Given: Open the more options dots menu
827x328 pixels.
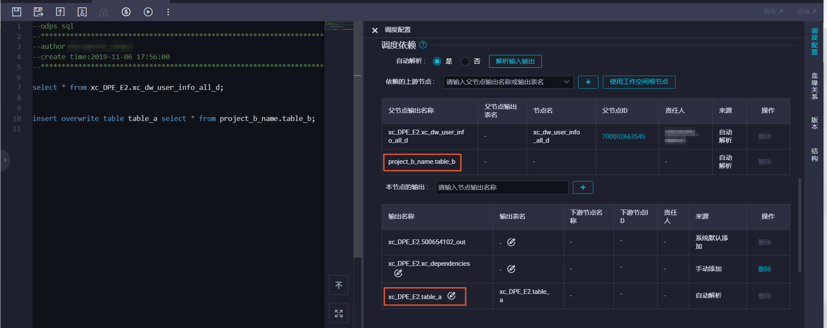Looking at the screenshot, I should click(x=168, y=12).
